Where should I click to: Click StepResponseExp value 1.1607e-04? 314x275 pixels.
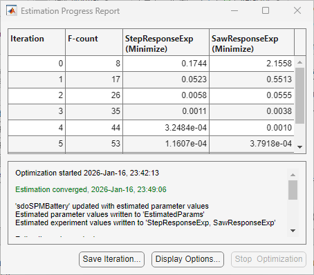(x=166, y=144)
